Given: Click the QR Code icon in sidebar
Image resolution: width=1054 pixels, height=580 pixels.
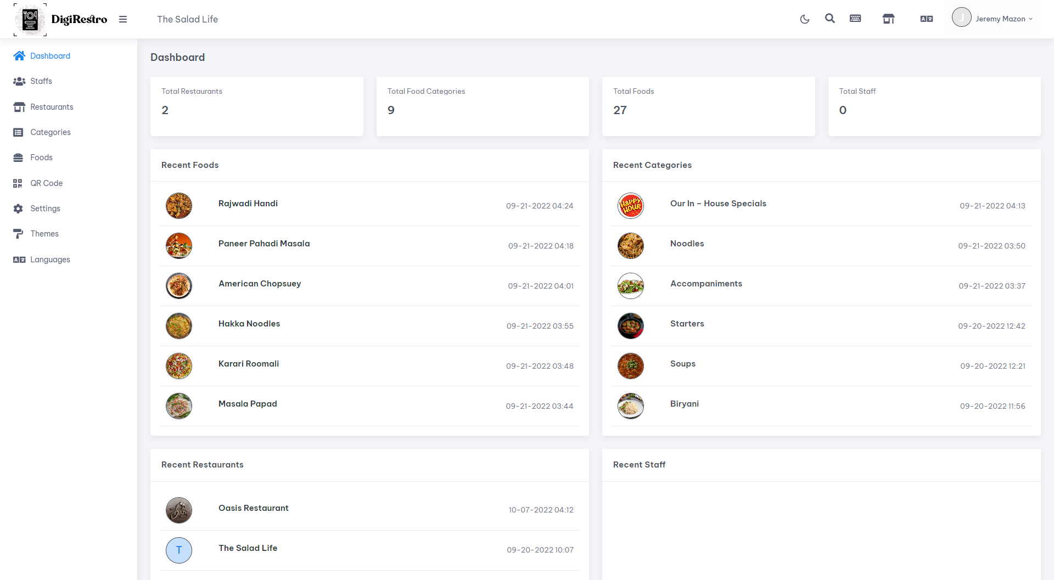Looking at the screenshot, I should click(18, 183).
